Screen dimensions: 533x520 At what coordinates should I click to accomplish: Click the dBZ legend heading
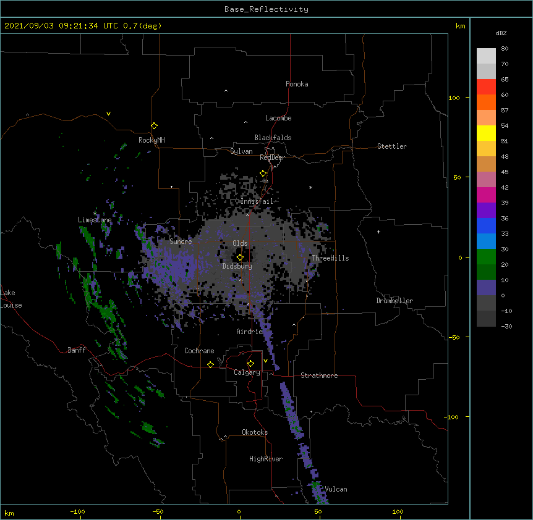coord(501,33)
